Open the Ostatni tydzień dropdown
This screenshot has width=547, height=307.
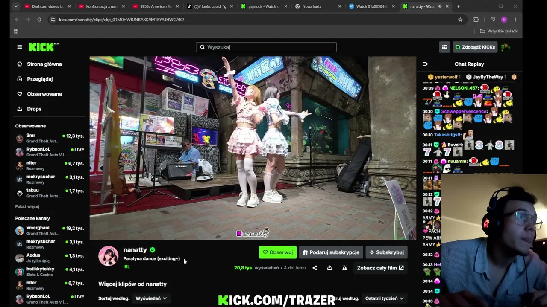pos(384,298)
